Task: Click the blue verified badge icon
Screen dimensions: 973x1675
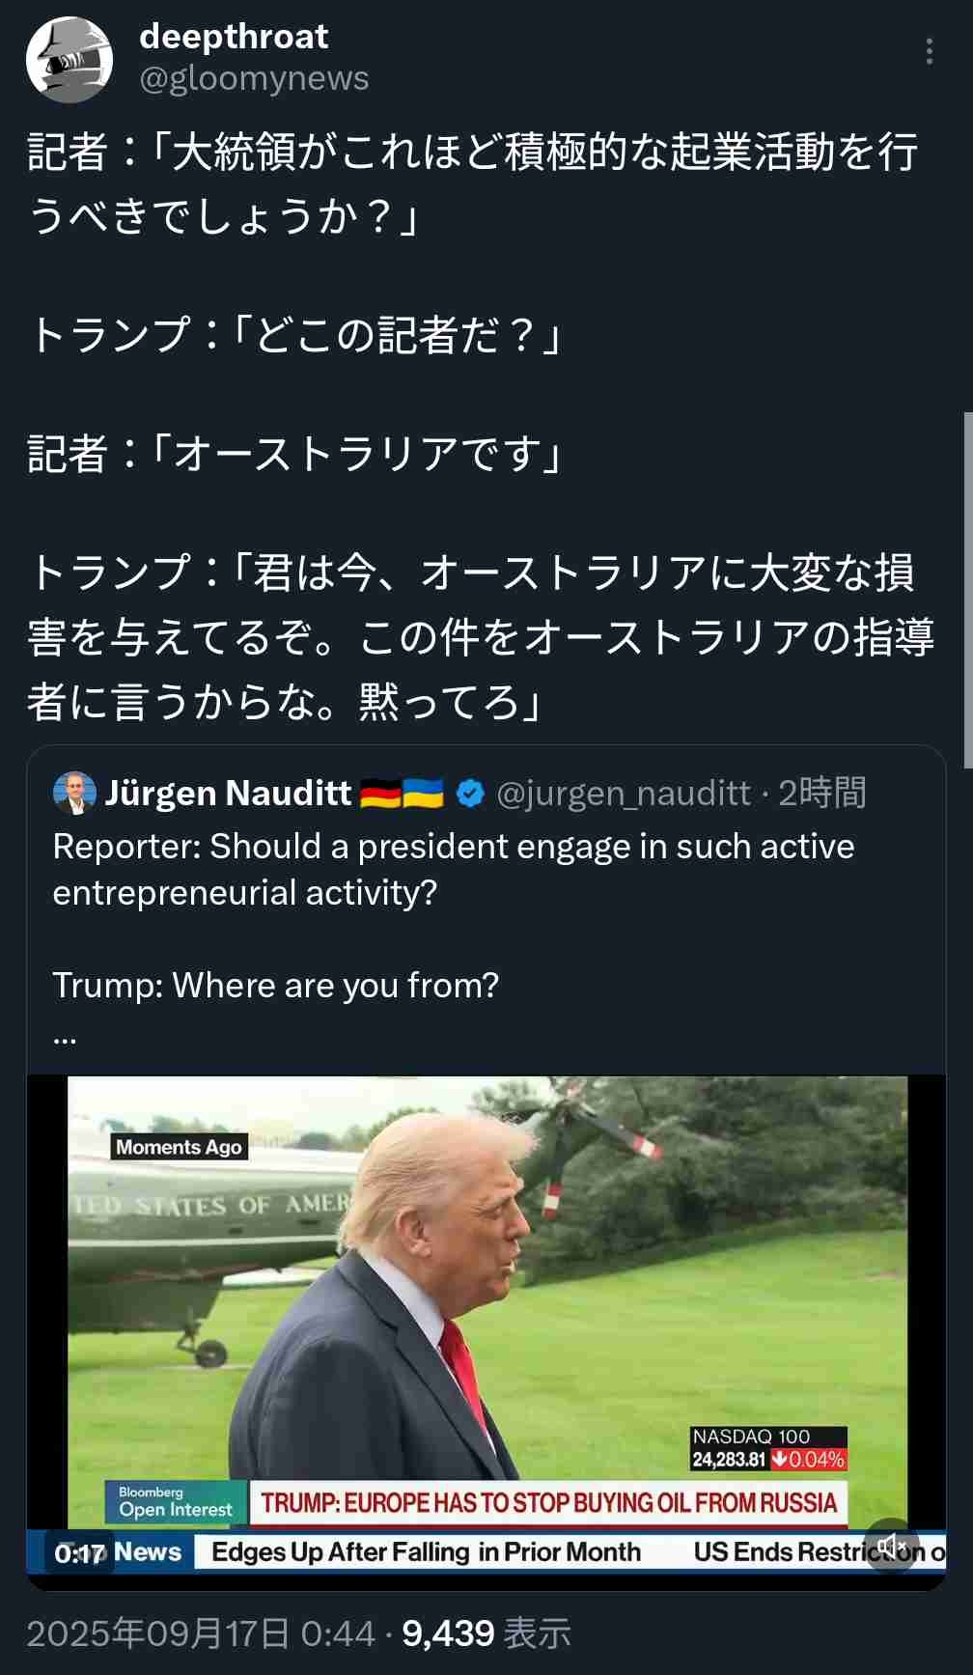Action: point(470,794)
